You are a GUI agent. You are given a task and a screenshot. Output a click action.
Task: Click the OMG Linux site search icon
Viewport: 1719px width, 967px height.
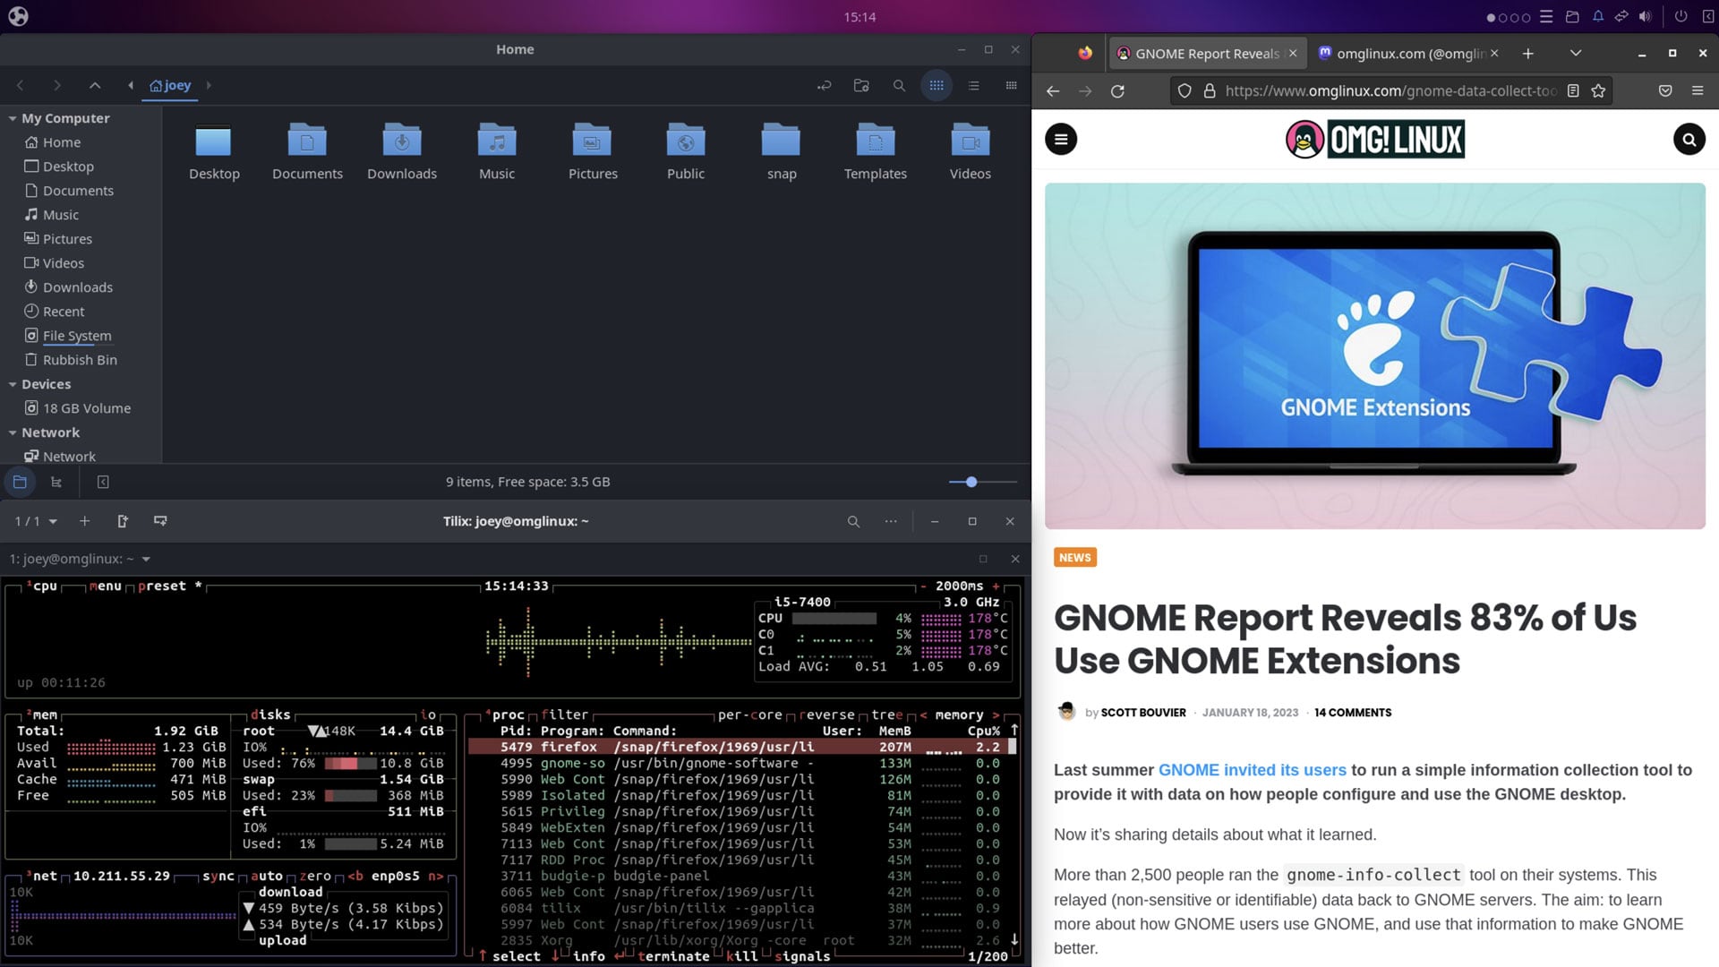1687,138
